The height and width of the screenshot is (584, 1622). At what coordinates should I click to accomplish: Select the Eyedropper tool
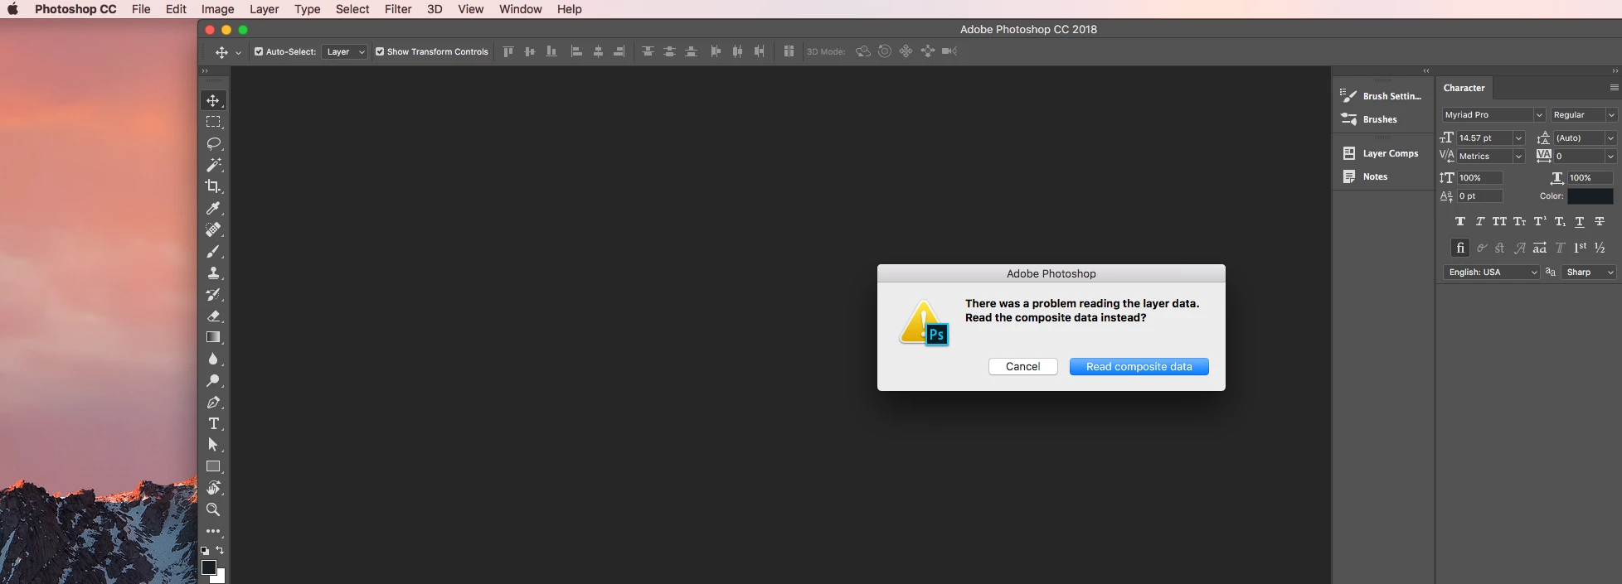point(213,208)
